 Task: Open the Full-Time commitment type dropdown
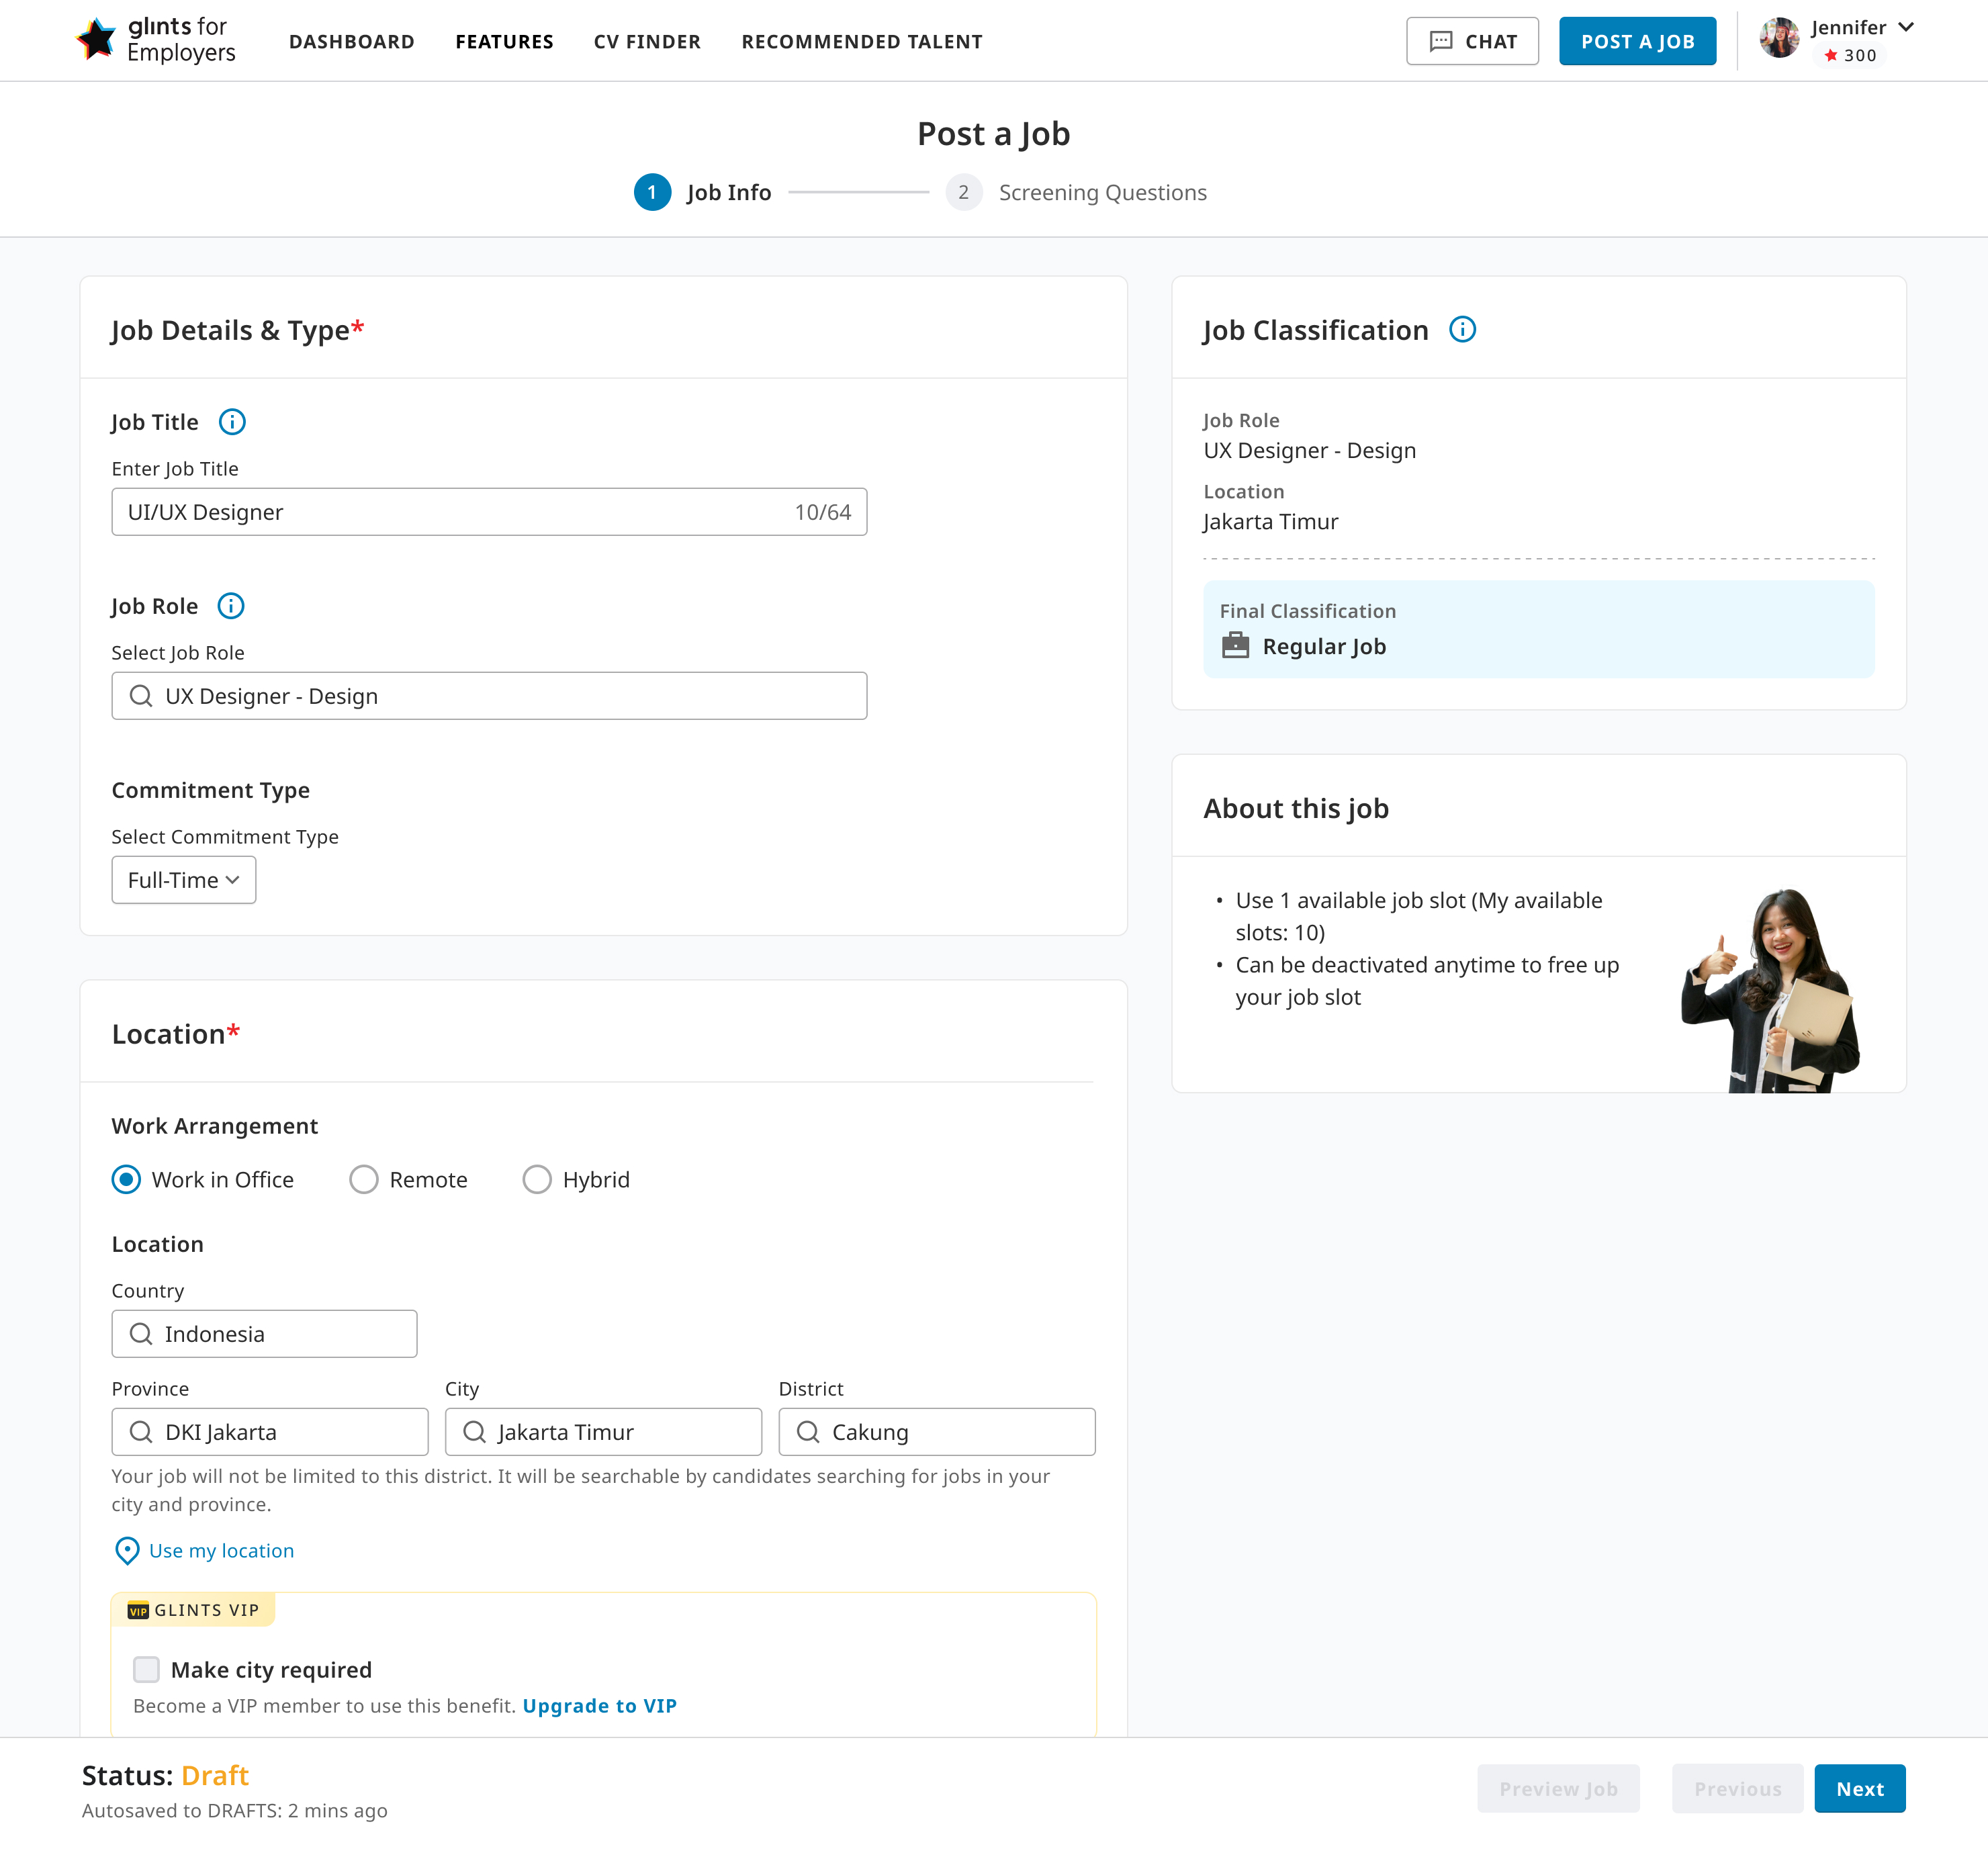pyautogui.click(x=184, y=880)
